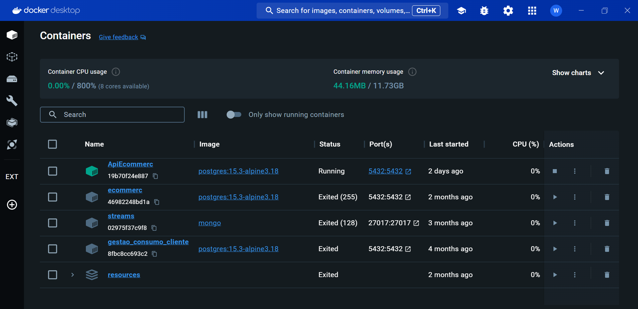The width and height of the screenshot is (638, 309).
Task: Open the Settings gear icon
Action: coord(508,11)
